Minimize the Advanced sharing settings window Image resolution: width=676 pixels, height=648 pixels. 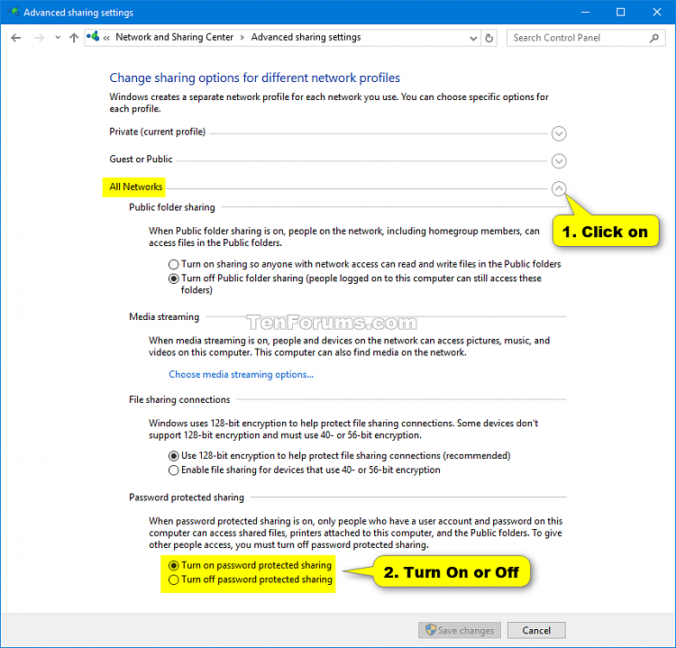click(585, 12)
